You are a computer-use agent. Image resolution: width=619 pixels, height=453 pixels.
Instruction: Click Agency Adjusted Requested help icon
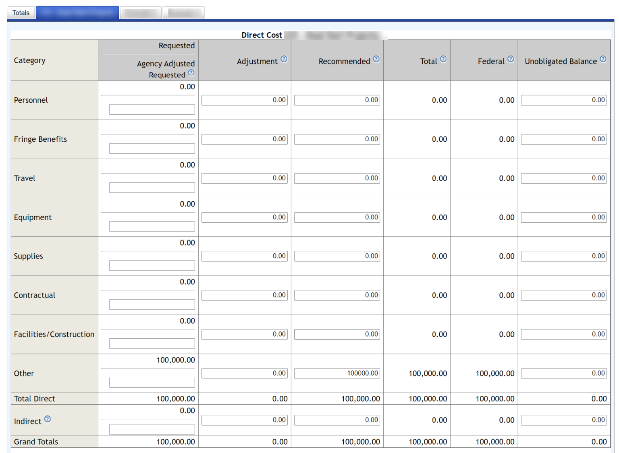pos(191,73)
